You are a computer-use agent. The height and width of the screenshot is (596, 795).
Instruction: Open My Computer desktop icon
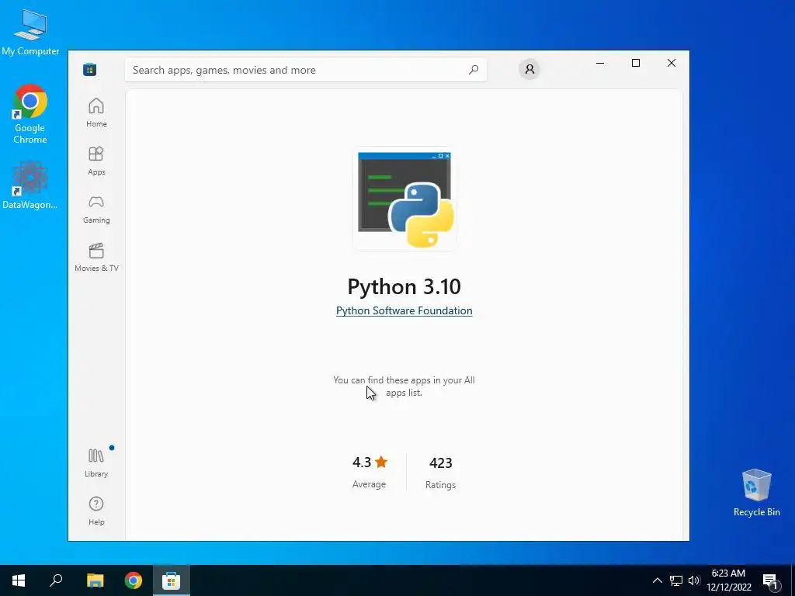(30, 33)
